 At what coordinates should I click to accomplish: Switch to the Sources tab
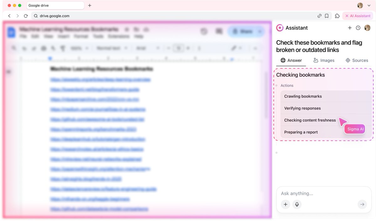click(357, 60)
